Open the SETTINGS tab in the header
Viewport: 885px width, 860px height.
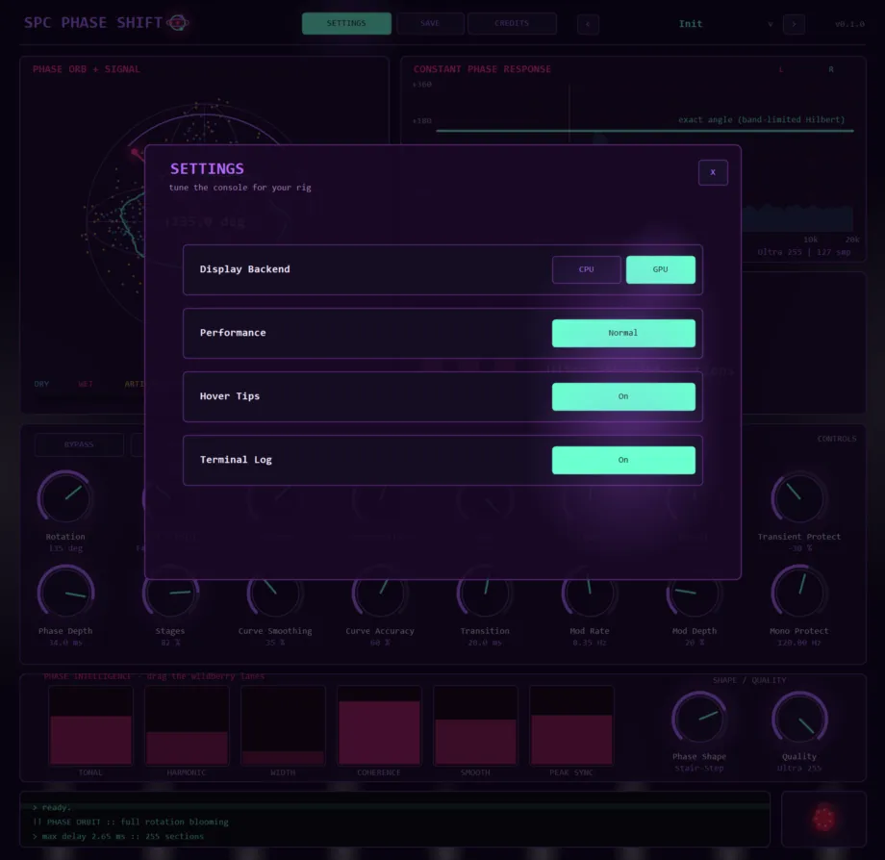click(346, 23)
